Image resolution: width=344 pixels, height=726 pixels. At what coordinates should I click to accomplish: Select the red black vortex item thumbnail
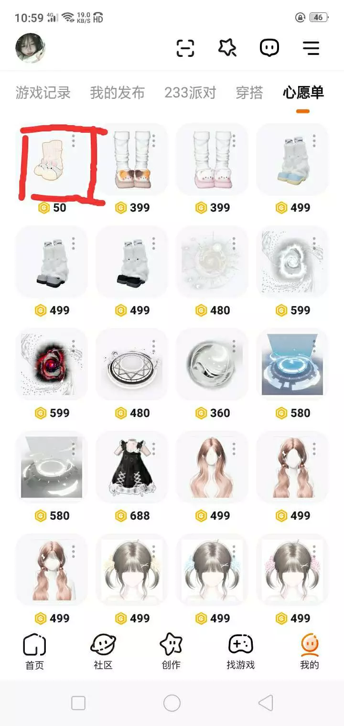52,364
